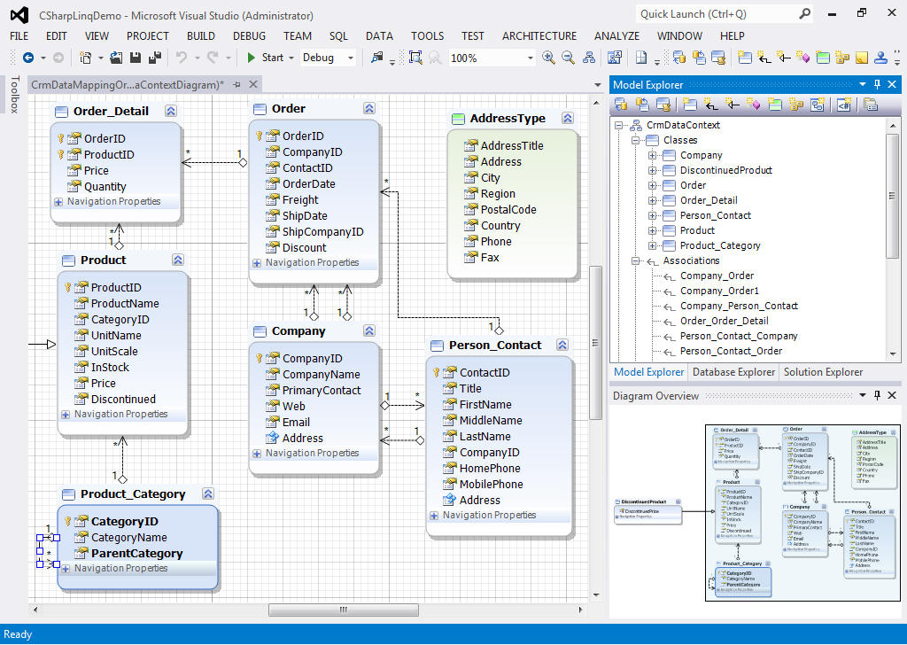Pin the Model Explorer panel
The width and height of the screenshot is (907, 645).
click(x=878, y=84)
